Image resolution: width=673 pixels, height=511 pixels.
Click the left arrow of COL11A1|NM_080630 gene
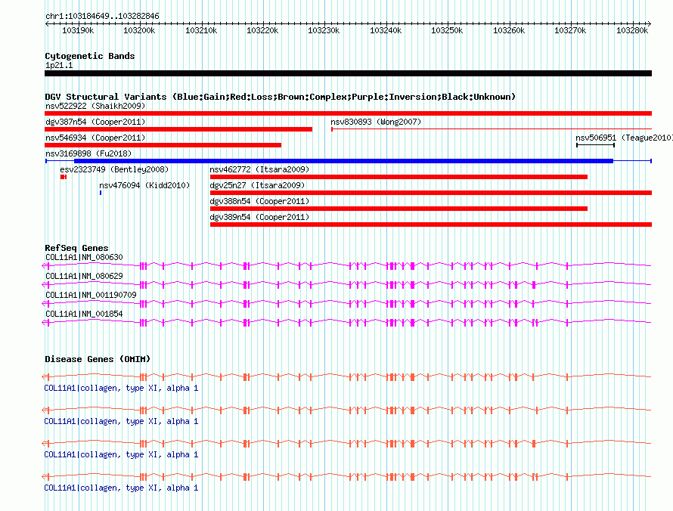click(45, 266)
